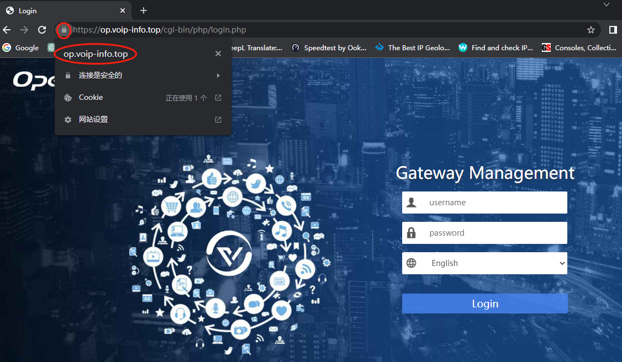622x362 pixels.
Task: Click the padlock icon in password field
Action: (412, 233)
